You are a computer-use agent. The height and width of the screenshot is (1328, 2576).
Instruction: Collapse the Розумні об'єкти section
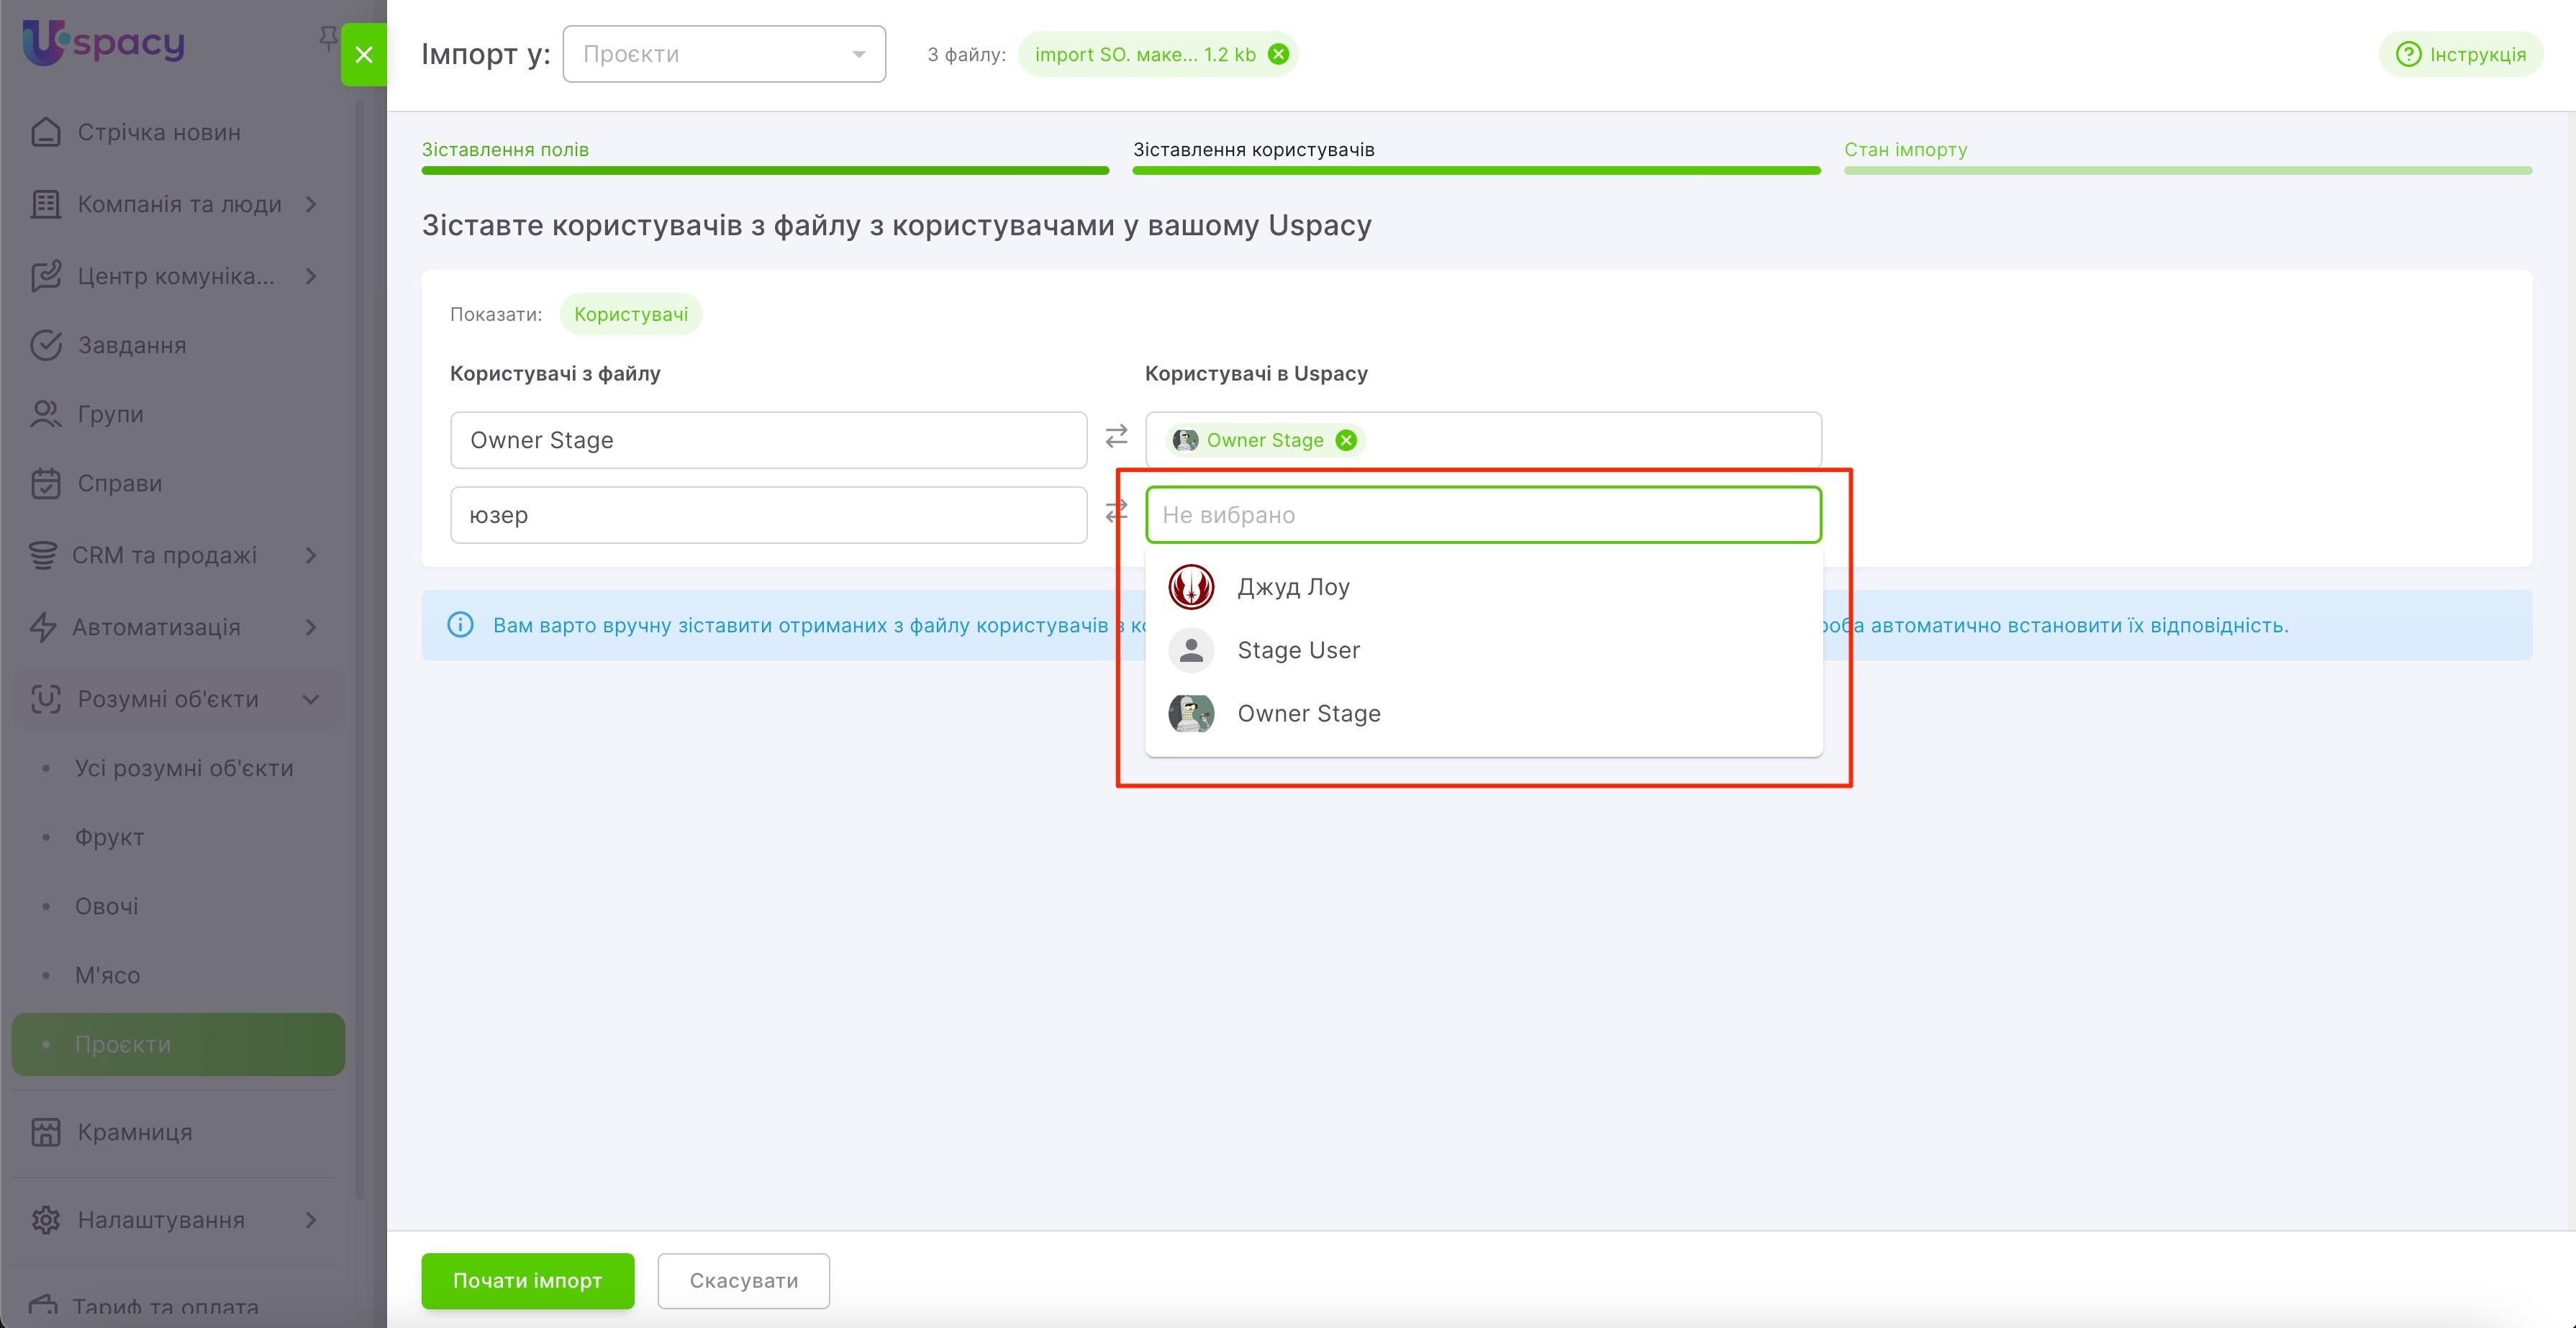pos(168,699)
